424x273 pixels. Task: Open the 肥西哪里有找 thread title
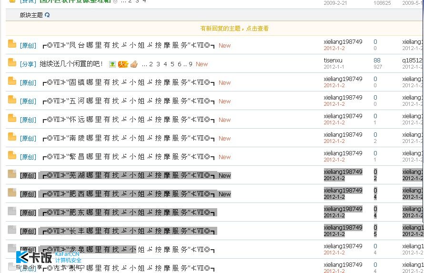129,194
